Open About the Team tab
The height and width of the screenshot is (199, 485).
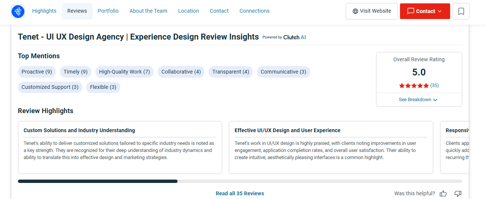pyautogui.click(x=148, y=11)
